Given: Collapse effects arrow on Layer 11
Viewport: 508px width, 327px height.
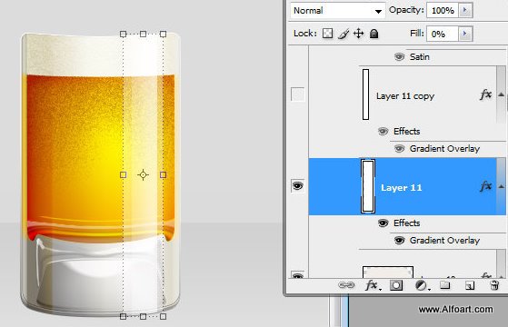Looking at the screenshot, I should tap(501, 186).
